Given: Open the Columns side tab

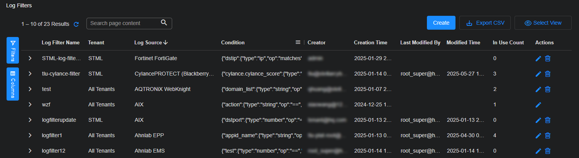Looking at the screenshot, I should (13, 84).
